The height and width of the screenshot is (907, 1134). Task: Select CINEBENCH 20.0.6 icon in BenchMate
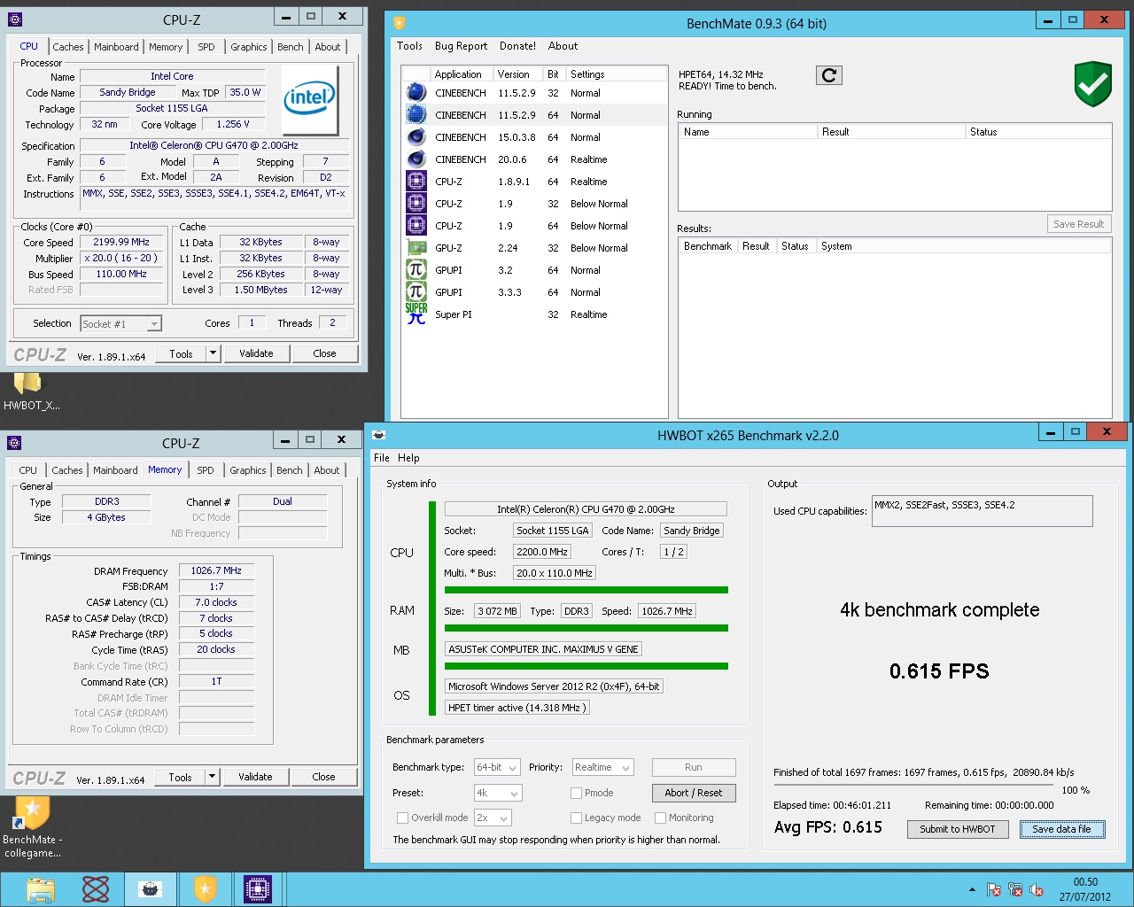[416, 159]
